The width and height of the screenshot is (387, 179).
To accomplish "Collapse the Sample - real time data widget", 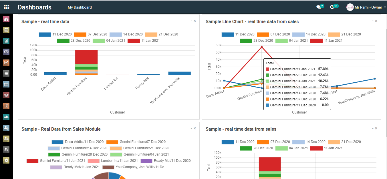I will [191, 21].
